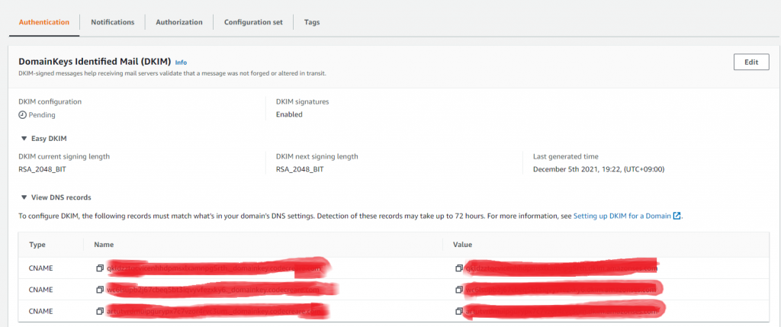This screenshot has width=781, height=327.
Task: Copy the second CNAME record value
Action: point(458,290)
